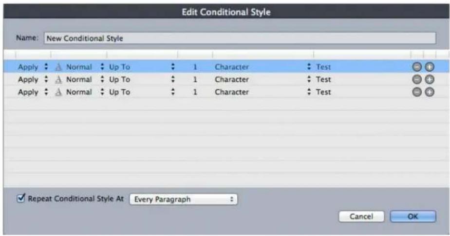Click the Name input field
The image size is (450, 236).
[240, 38]
